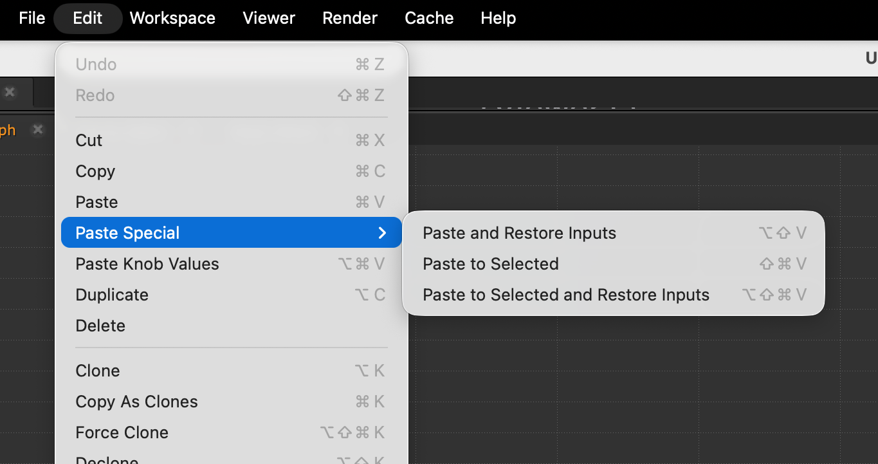878x464 pixels.
Task: Select Paste to Selected
Action: (x=490, y=264)
